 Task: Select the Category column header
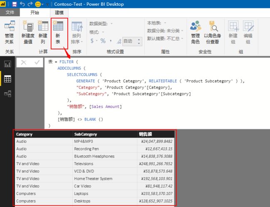click(x=44, y=134)
